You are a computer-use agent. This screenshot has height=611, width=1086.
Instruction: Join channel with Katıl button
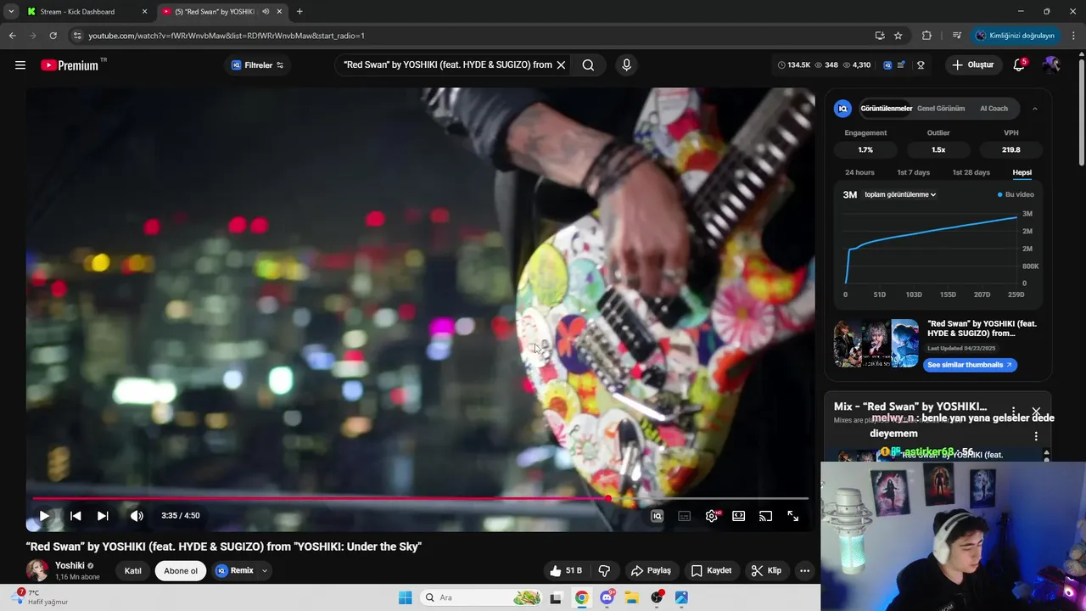133,571
